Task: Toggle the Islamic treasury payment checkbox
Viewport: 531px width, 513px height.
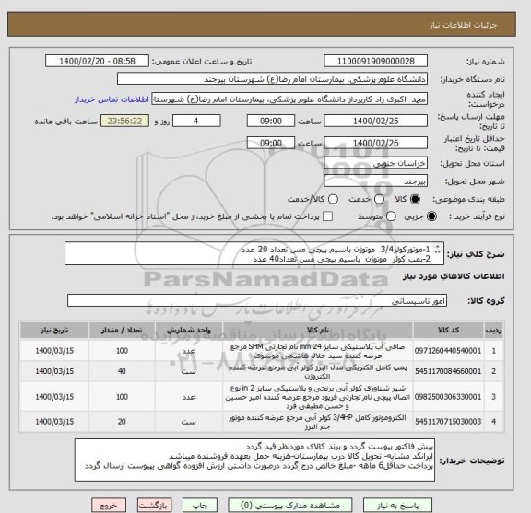Action: (327, 216)
